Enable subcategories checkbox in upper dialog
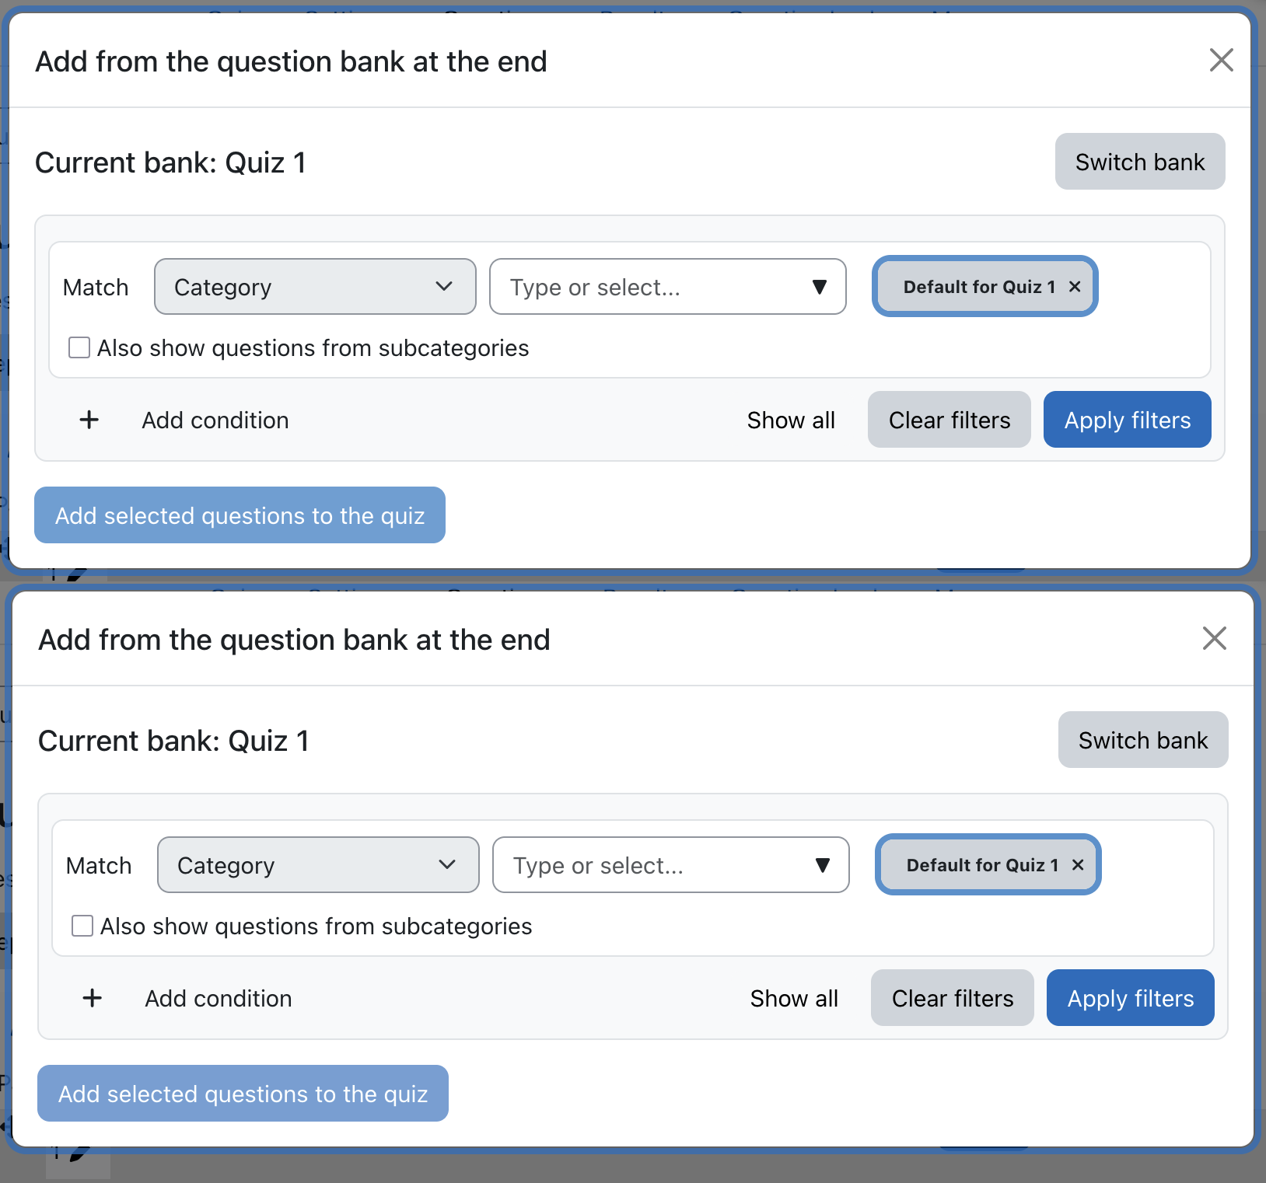Screen dimensions: 1266x1183 [79, 347]
